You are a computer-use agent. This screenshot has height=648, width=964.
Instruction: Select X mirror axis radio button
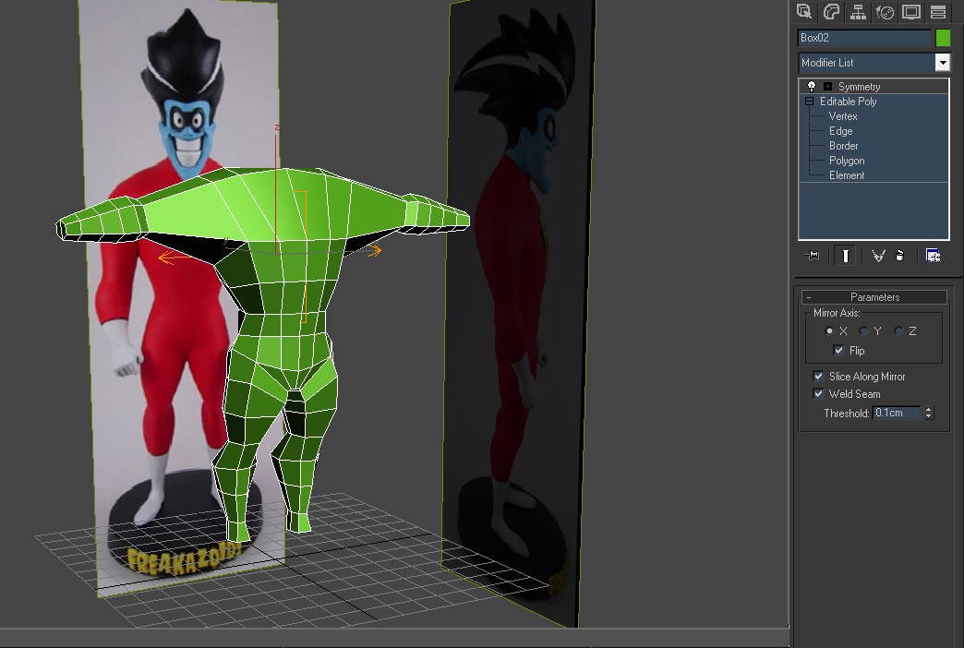(829, 330)
